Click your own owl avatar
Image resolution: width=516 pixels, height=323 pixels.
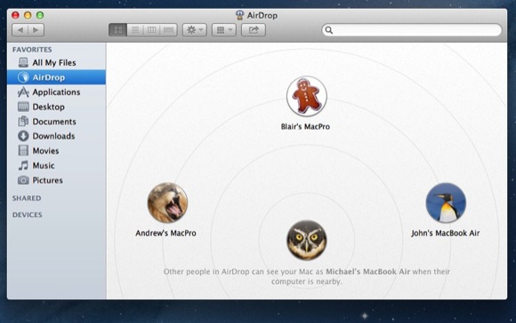(x=306, y=240)
